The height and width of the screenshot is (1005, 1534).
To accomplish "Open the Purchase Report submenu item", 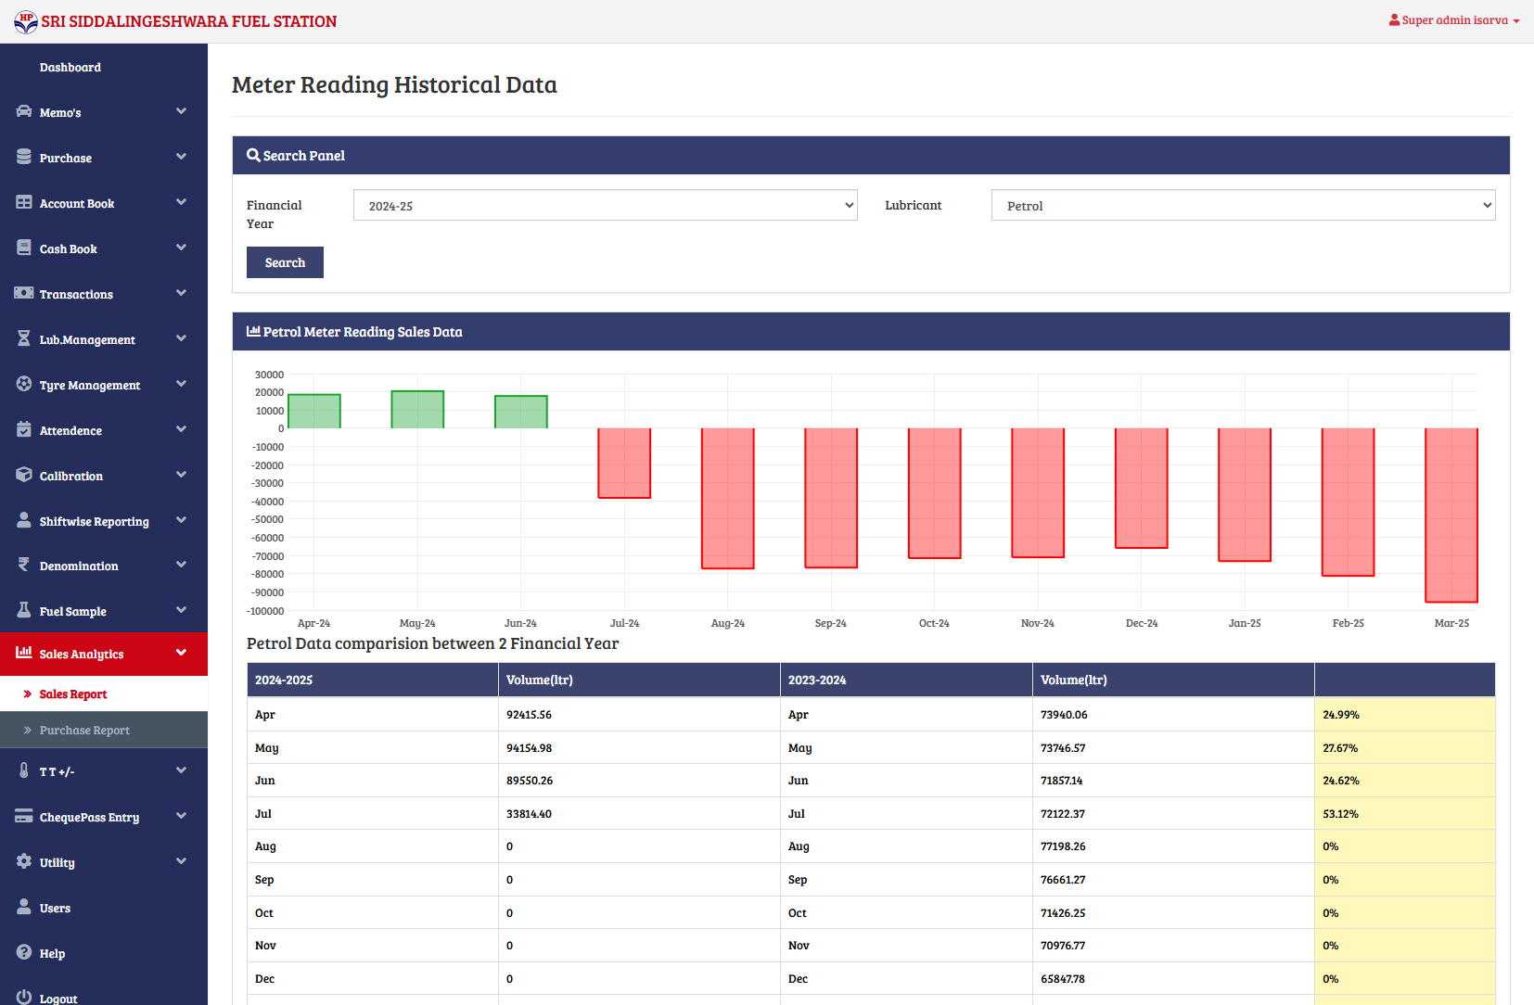I will [84, 731].
